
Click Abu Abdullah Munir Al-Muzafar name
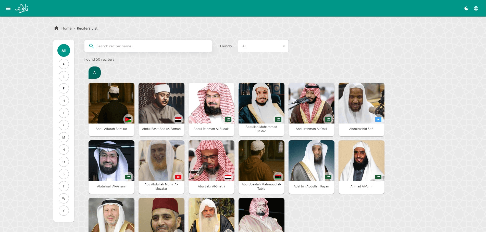(x=161, y=186)
